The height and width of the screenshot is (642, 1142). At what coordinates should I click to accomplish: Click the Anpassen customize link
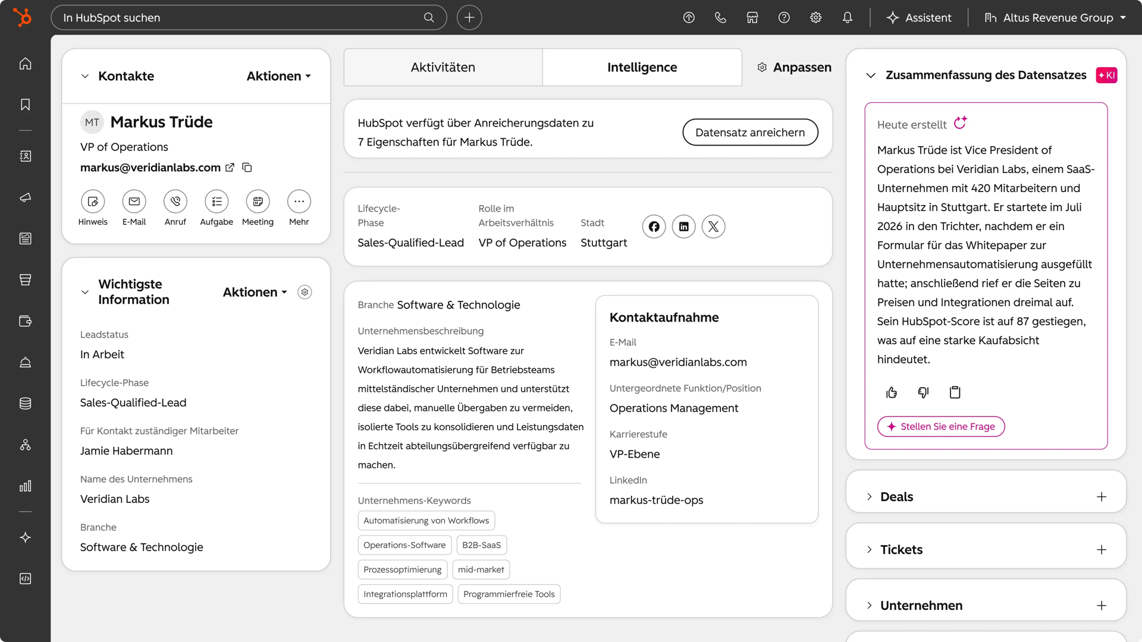(x=794, y=67)
